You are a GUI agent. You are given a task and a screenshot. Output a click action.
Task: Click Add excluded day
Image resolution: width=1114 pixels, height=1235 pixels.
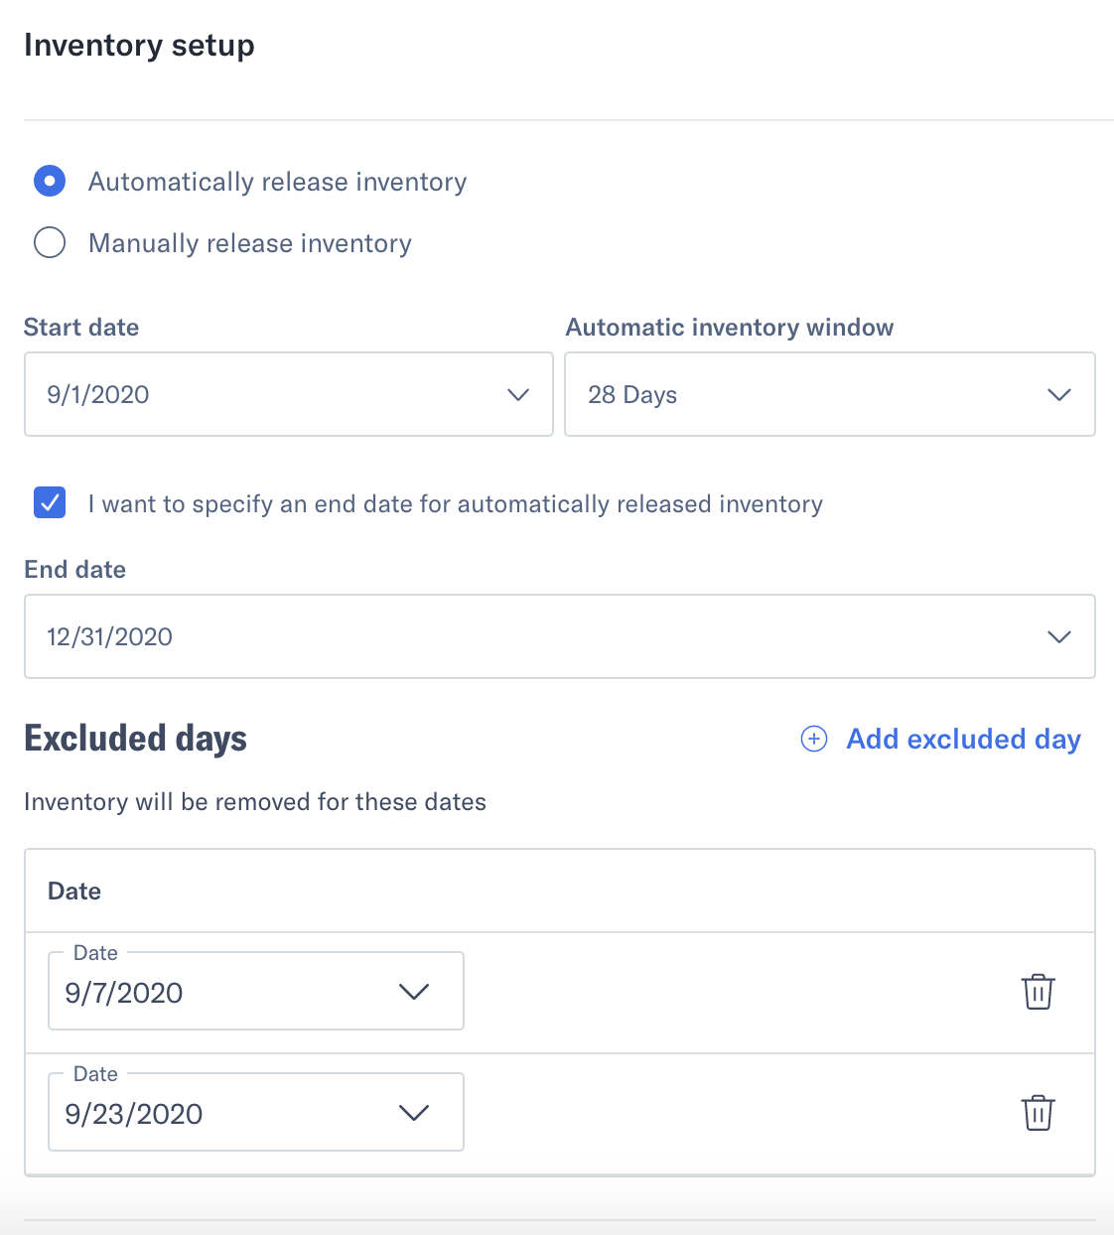coord(963,739)
